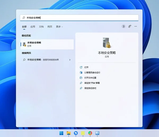Open the three-dot options menu

[136, 26]
